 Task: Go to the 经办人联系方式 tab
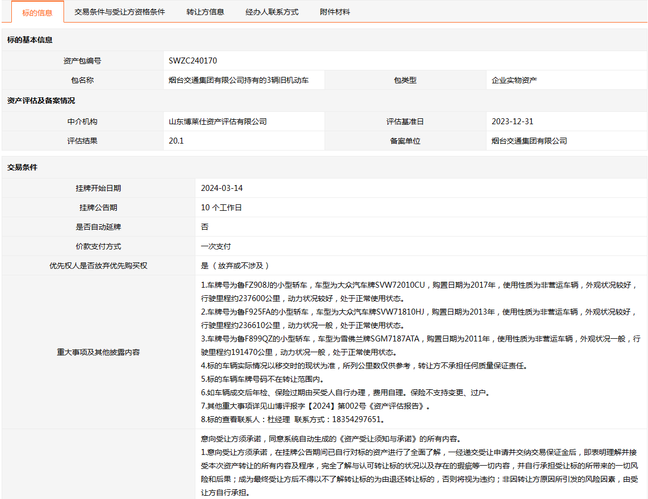click(x=272, y=12)
